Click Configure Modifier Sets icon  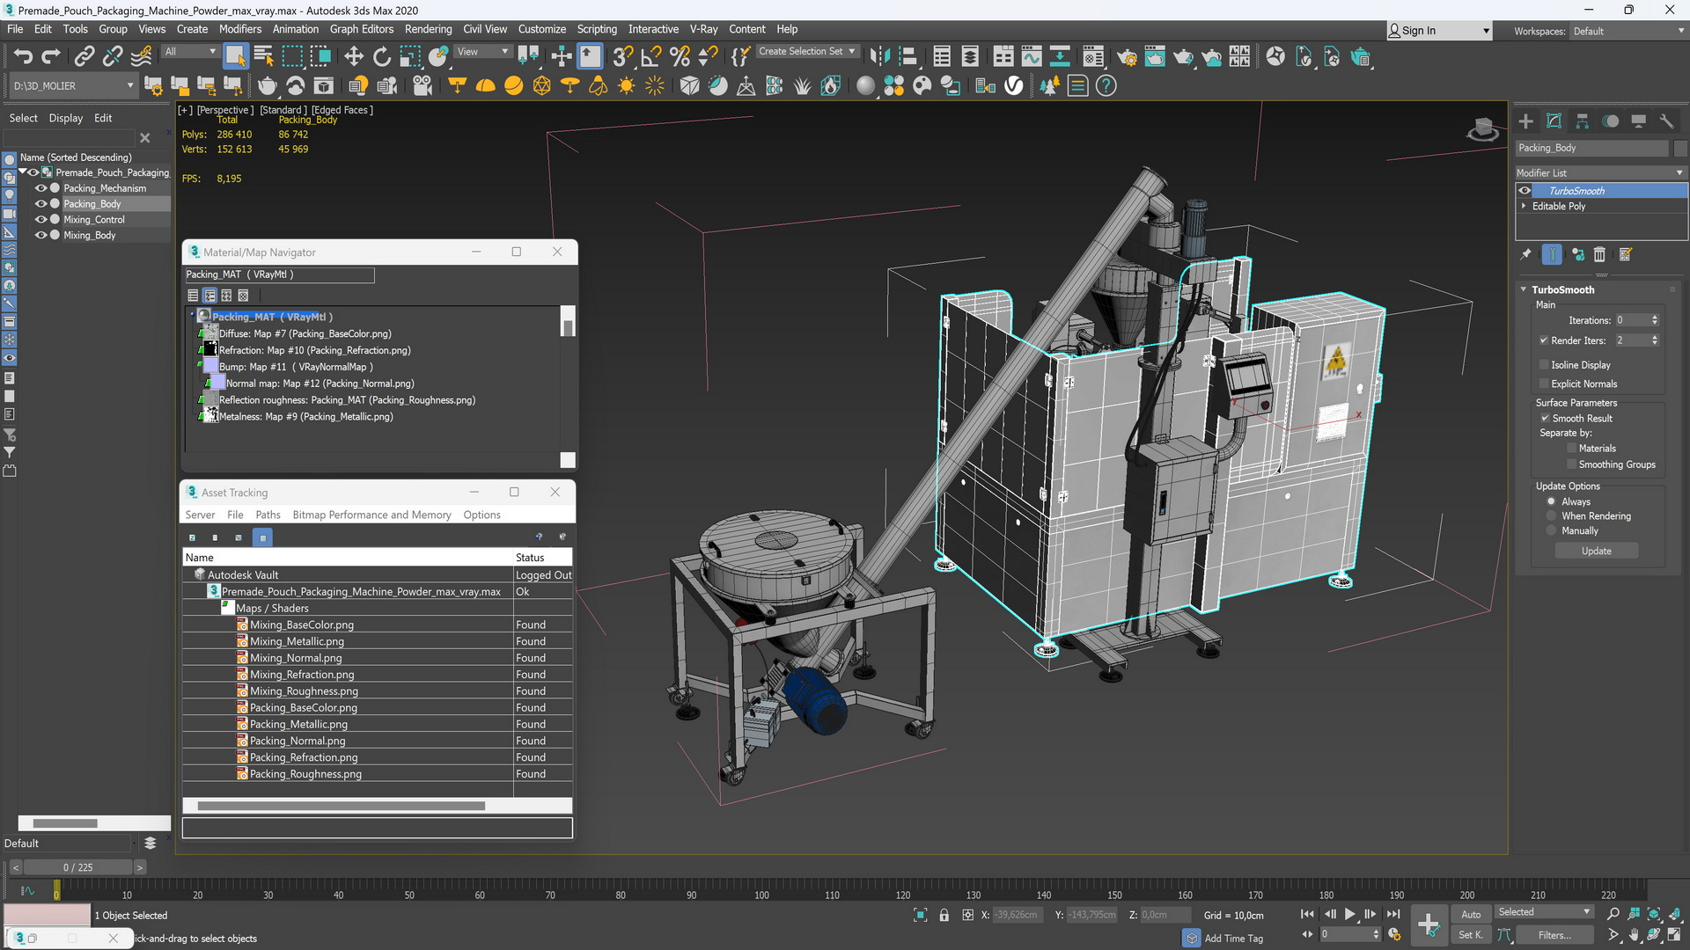[1626, 254]
